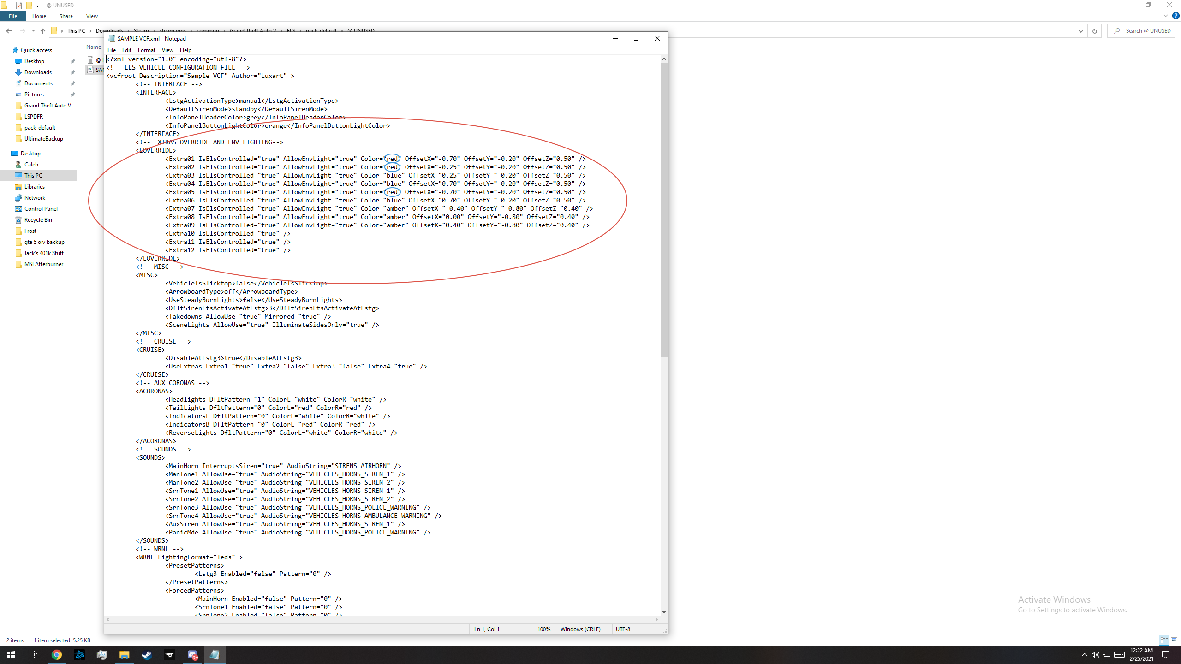
Task: Go up one folder level
Action: 43,31
